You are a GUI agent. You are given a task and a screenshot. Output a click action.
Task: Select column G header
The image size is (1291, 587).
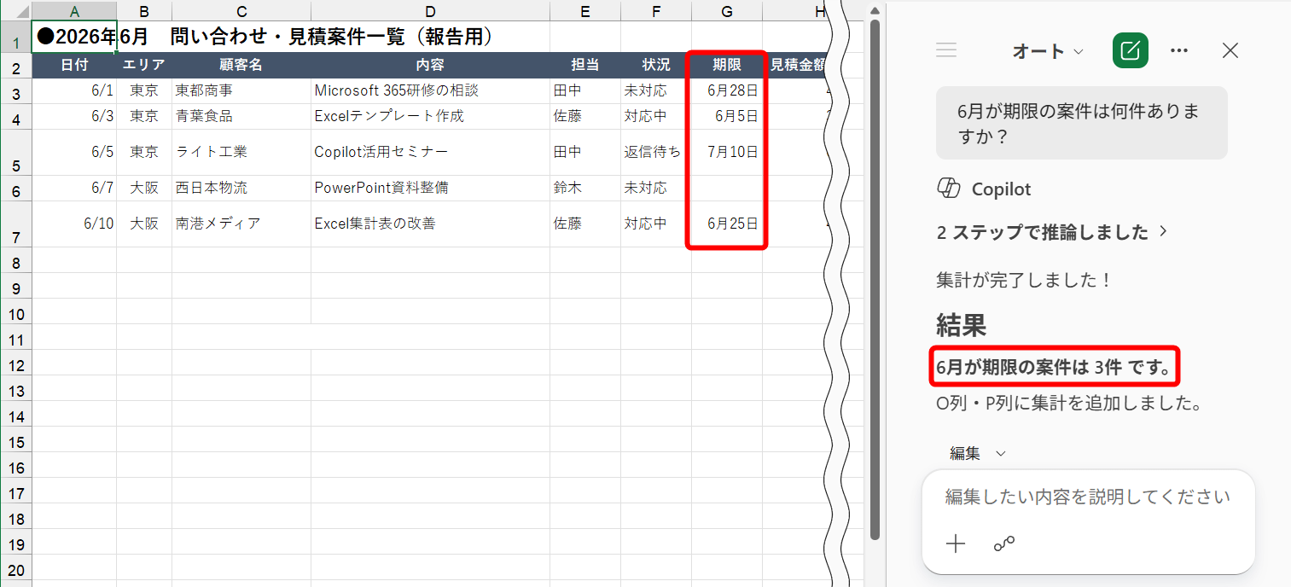click(727, 10)
